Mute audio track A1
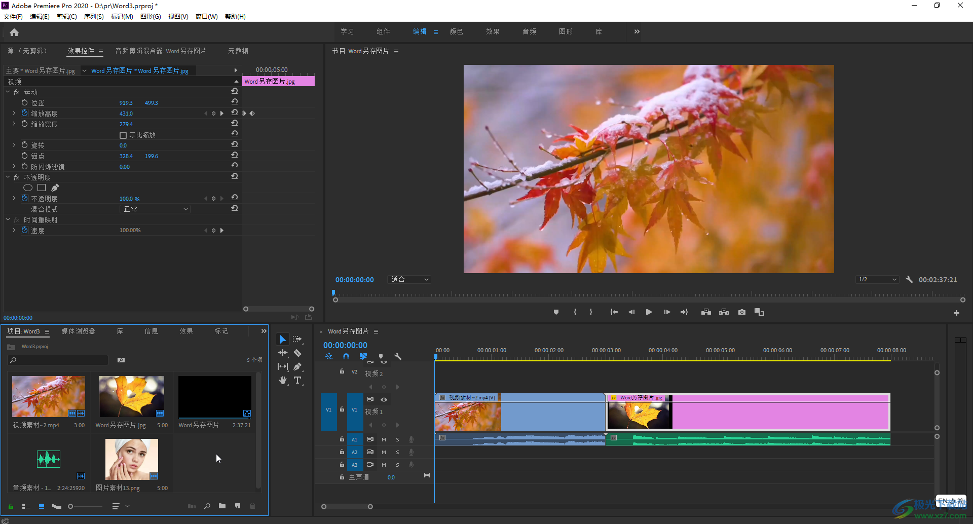Image resolution: width=973 pixels, height=524 pixels. click(384, 439)
